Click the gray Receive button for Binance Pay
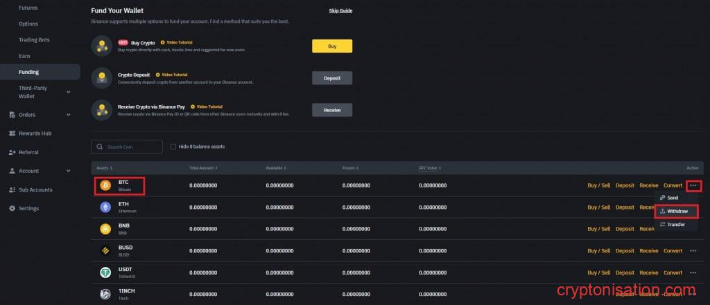Screen dimensions: 710x305 332,110
